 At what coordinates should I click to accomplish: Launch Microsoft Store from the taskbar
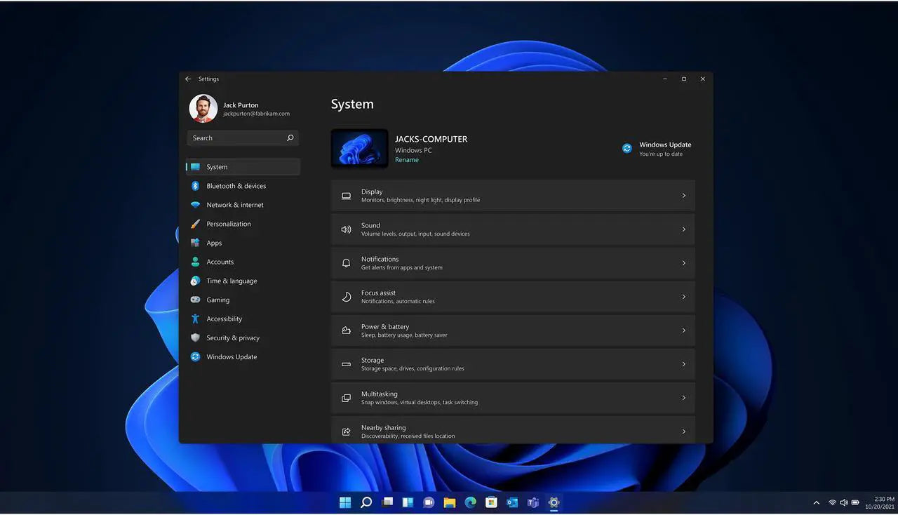tap(491, 502)
